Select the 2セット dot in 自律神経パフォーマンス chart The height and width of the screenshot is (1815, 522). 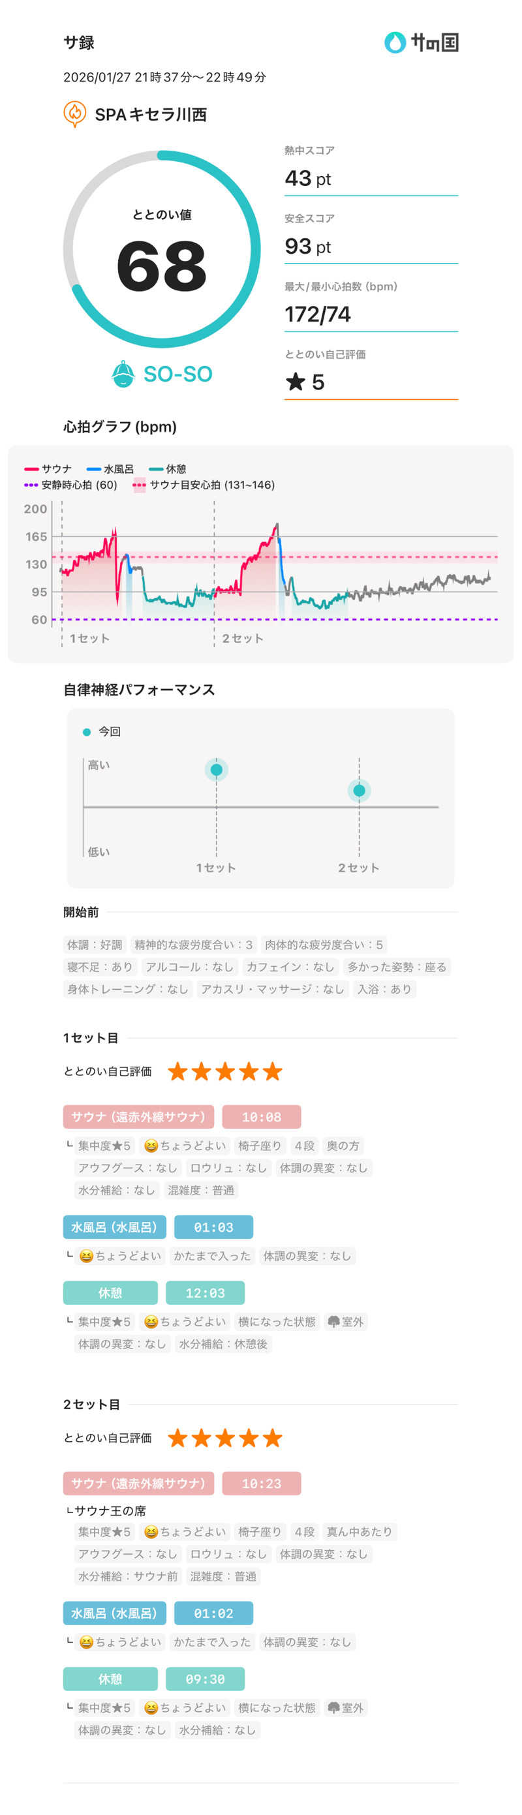coord(360,791)
